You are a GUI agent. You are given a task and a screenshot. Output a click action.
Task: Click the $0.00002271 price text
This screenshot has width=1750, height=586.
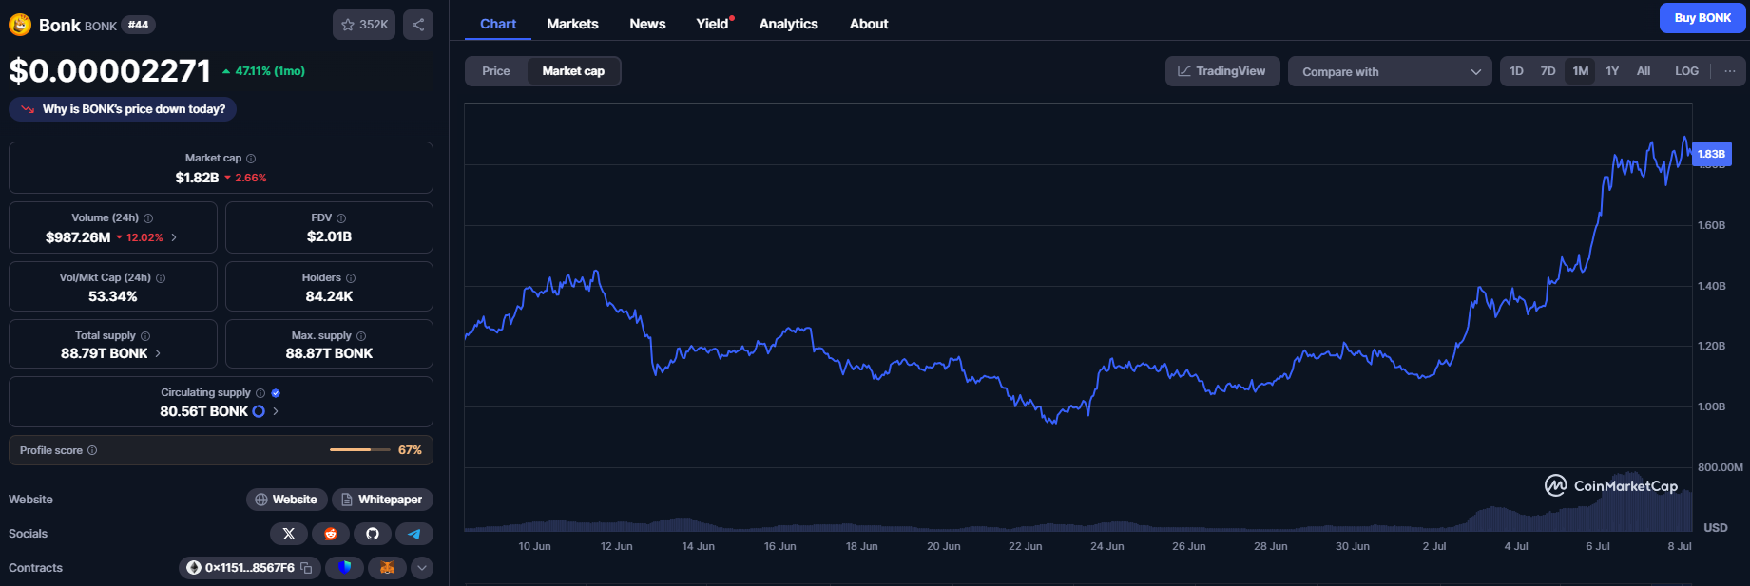tap(109, 70)
